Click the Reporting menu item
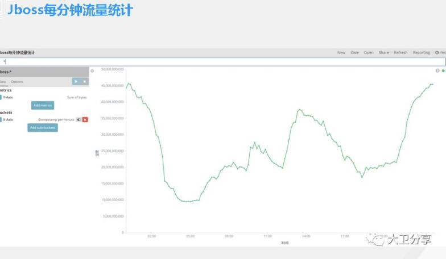 [x=421, y=52]
